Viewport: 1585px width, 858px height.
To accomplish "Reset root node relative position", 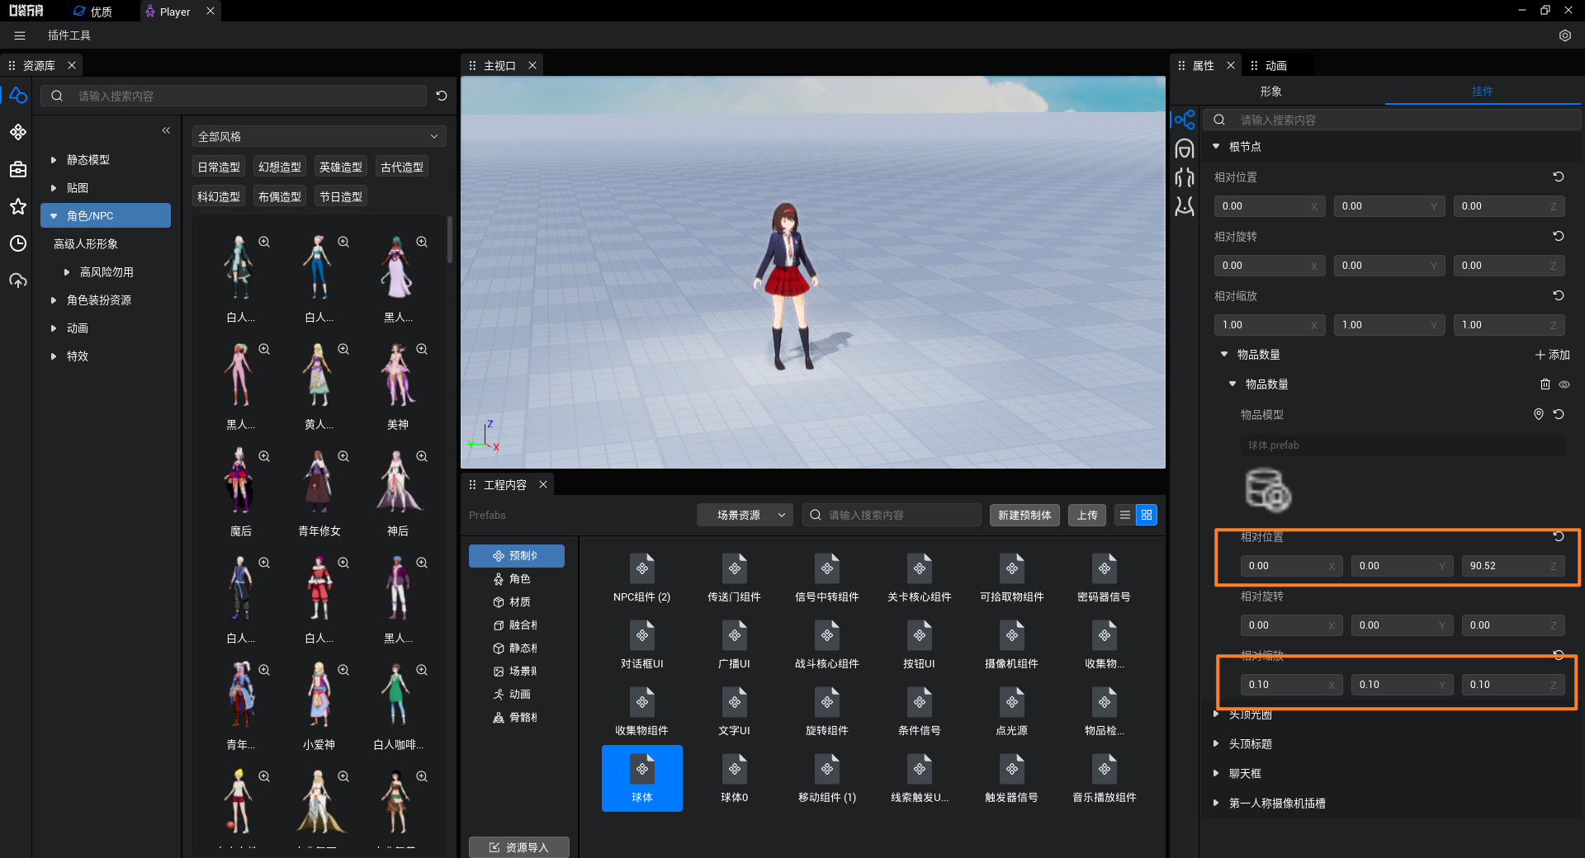I will click(1559, 177).
